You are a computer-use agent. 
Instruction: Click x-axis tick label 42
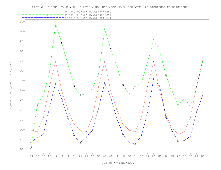(117, 156)
